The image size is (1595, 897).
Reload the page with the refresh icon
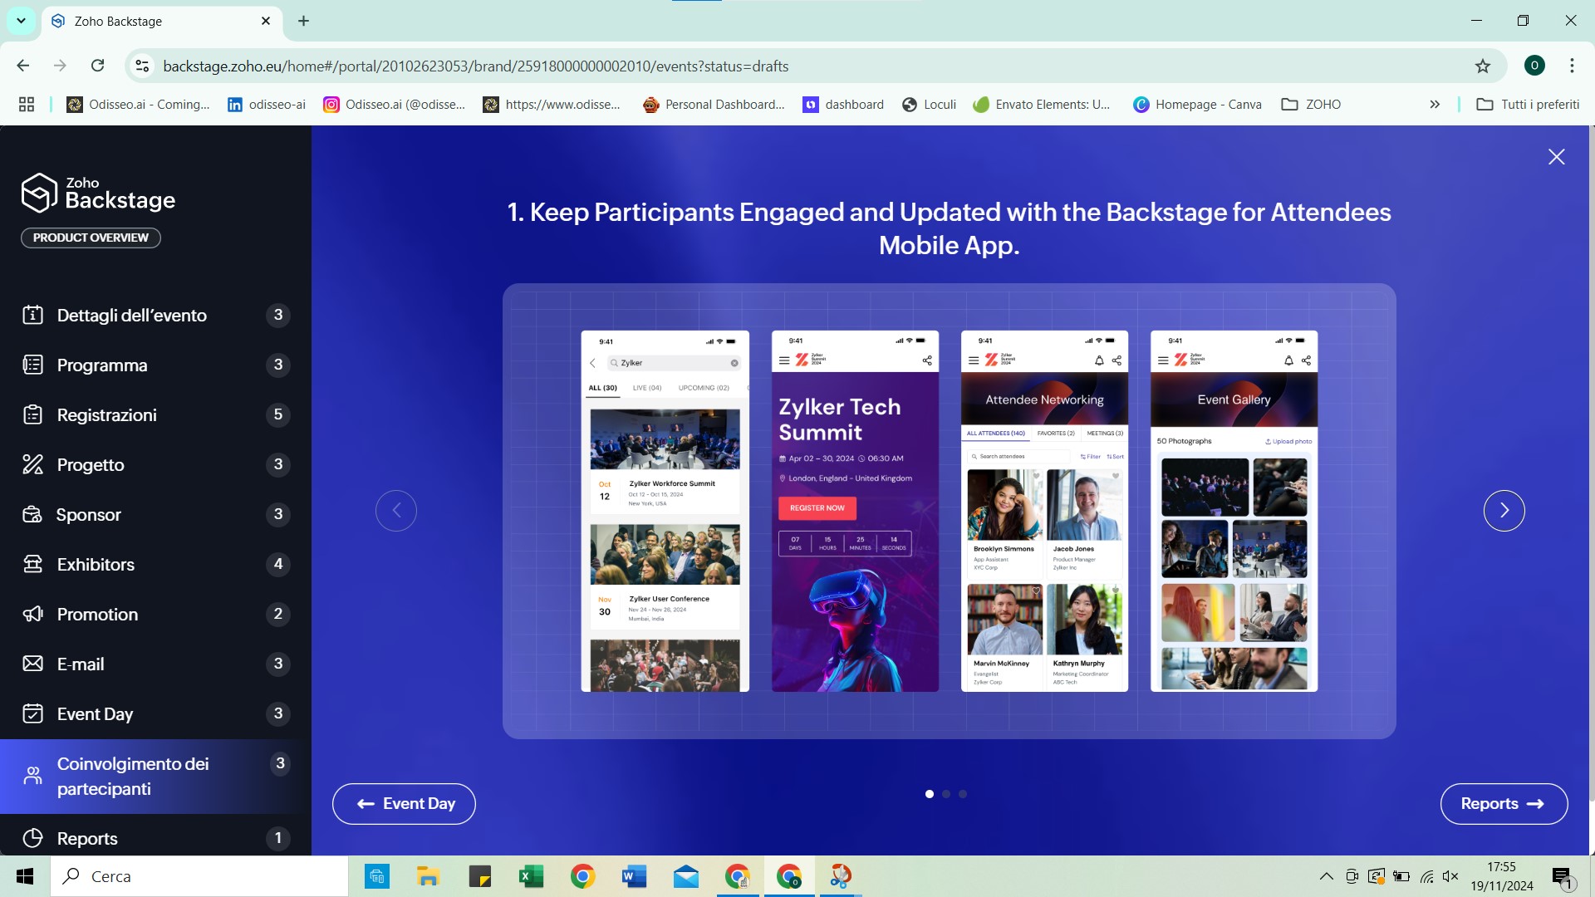(x=97, y=66)
